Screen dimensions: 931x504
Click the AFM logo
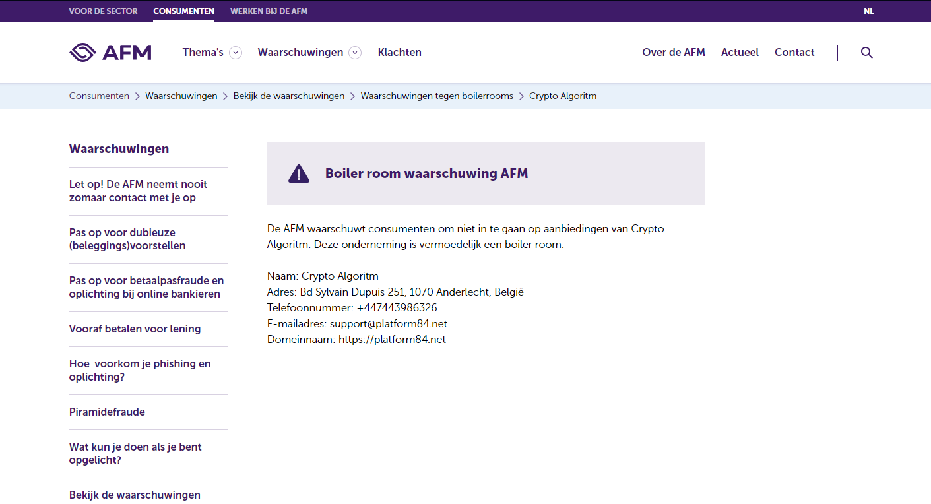point(110,52)
